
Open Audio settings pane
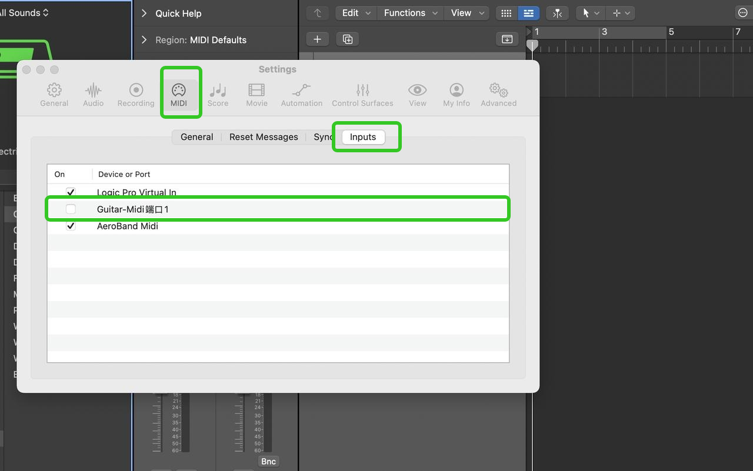click(93, 95)
